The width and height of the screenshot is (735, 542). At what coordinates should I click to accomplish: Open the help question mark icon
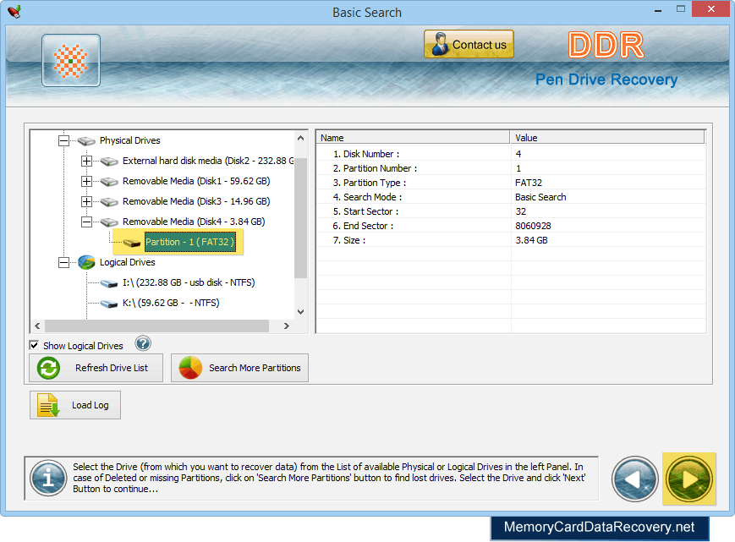tap(142, 344)
